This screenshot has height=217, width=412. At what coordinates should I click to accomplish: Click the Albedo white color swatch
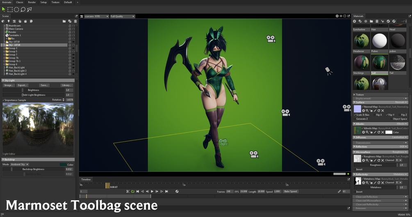click(x=389, y=132)
